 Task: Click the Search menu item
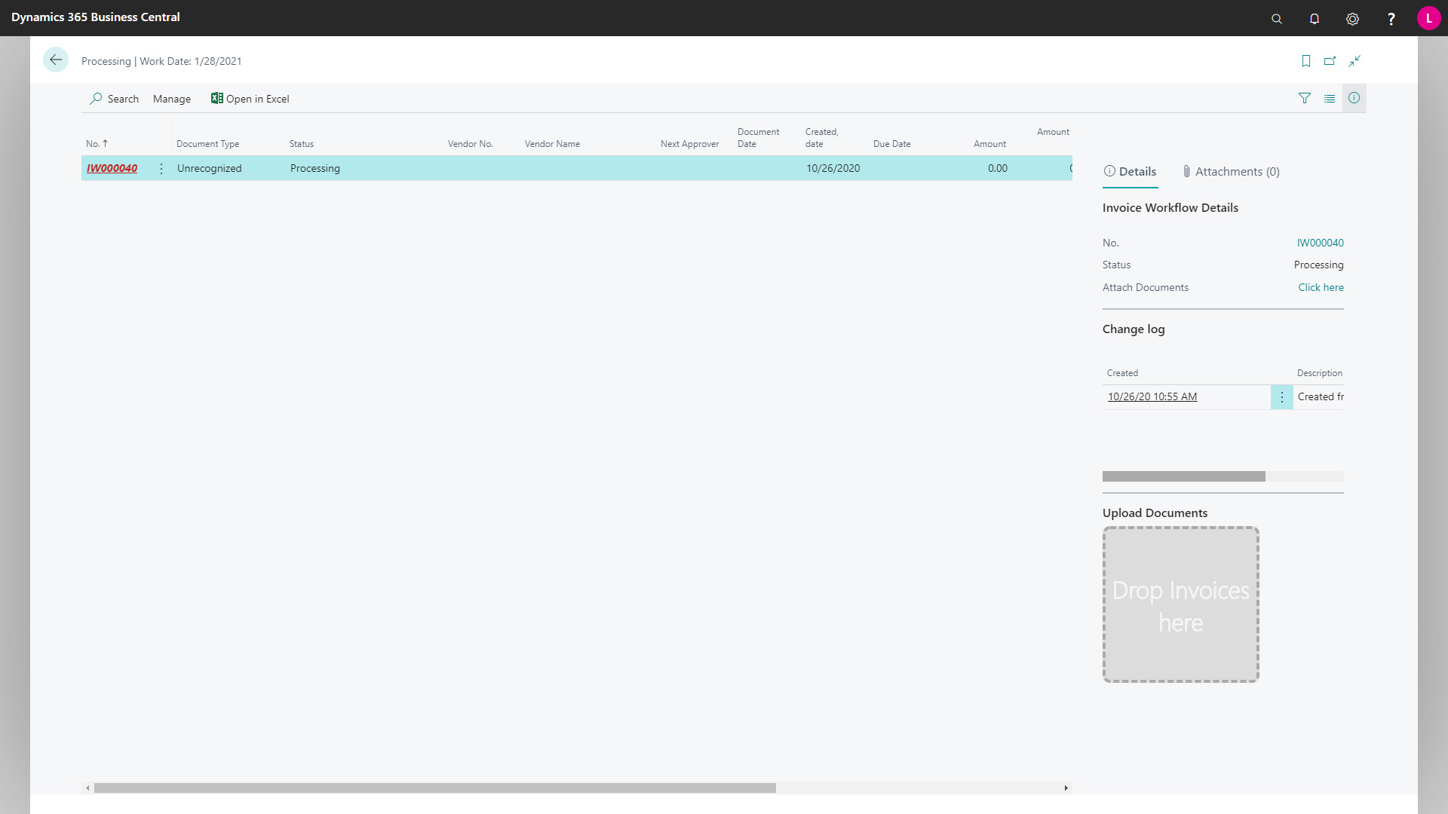tap(115, 99)
